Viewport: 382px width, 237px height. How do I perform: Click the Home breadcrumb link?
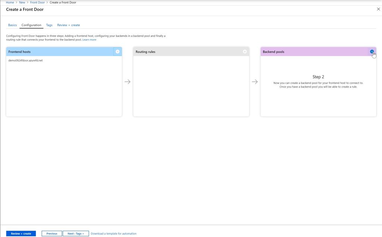(x=10, y=3)
